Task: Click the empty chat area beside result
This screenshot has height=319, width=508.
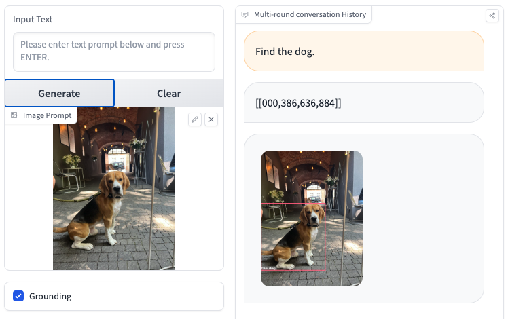Action: 423,219
